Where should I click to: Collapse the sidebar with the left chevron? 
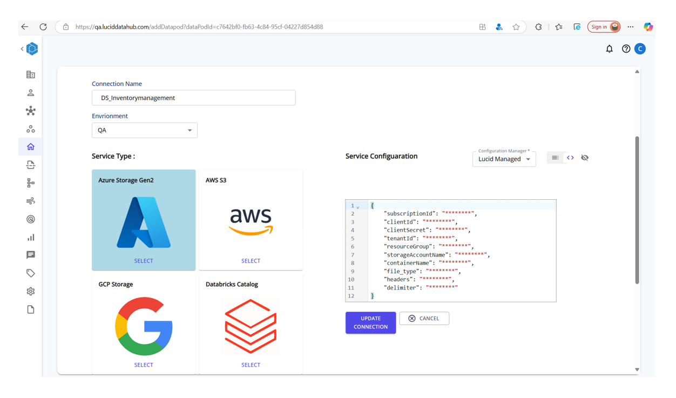22,49
